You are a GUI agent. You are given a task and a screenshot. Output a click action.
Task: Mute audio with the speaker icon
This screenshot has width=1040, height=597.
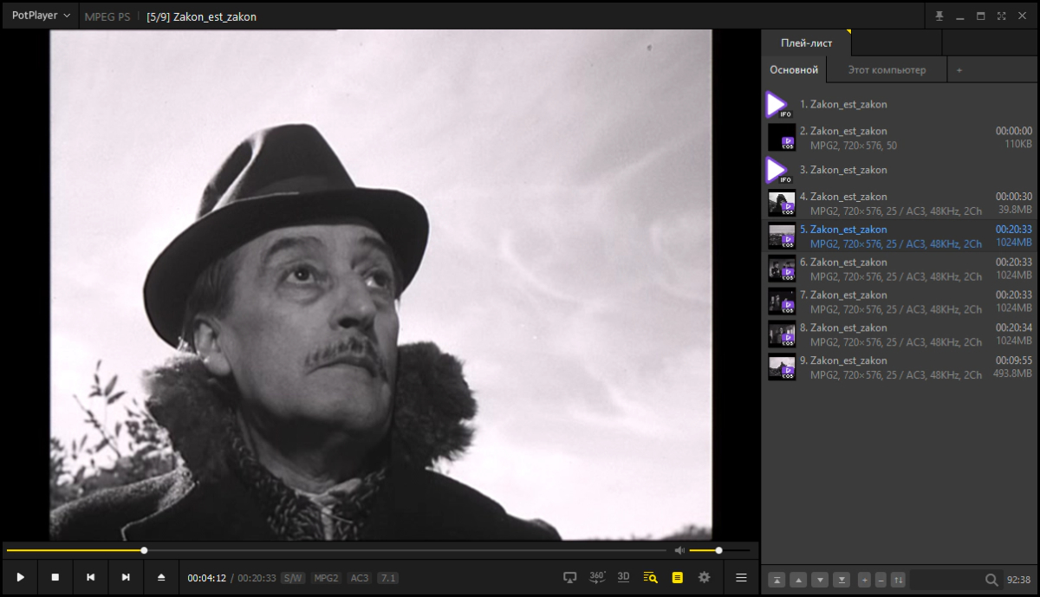[x=679, y=550]
